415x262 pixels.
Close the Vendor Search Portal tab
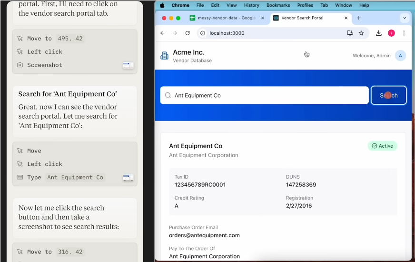344,18
